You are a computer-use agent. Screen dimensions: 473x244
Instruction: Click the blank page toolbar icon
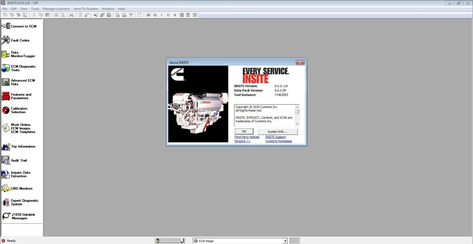click(140, 15)
